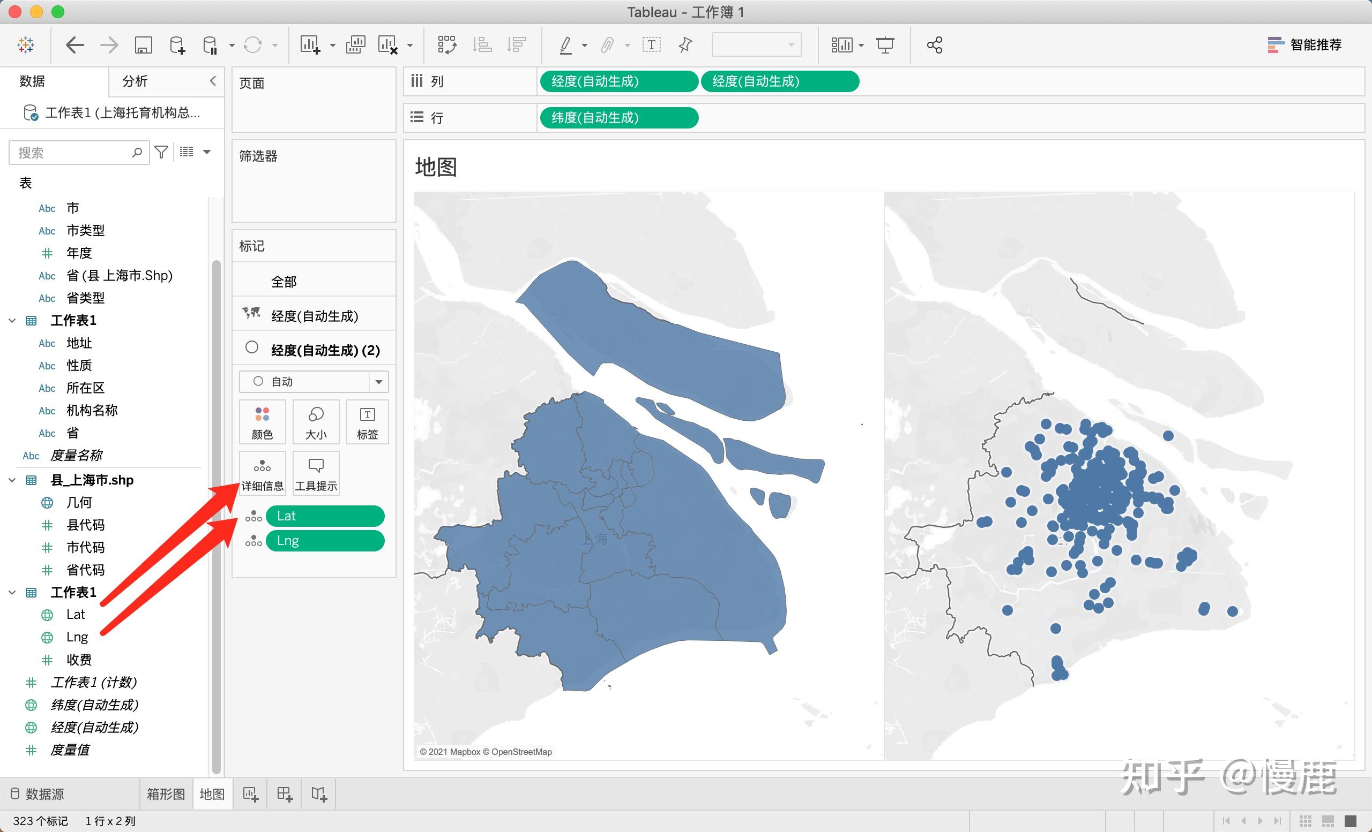The height and width of the screenshot is (832, 1372).
Task: Click the Clear Sheet toolbar icon
Action: (389, 44)
